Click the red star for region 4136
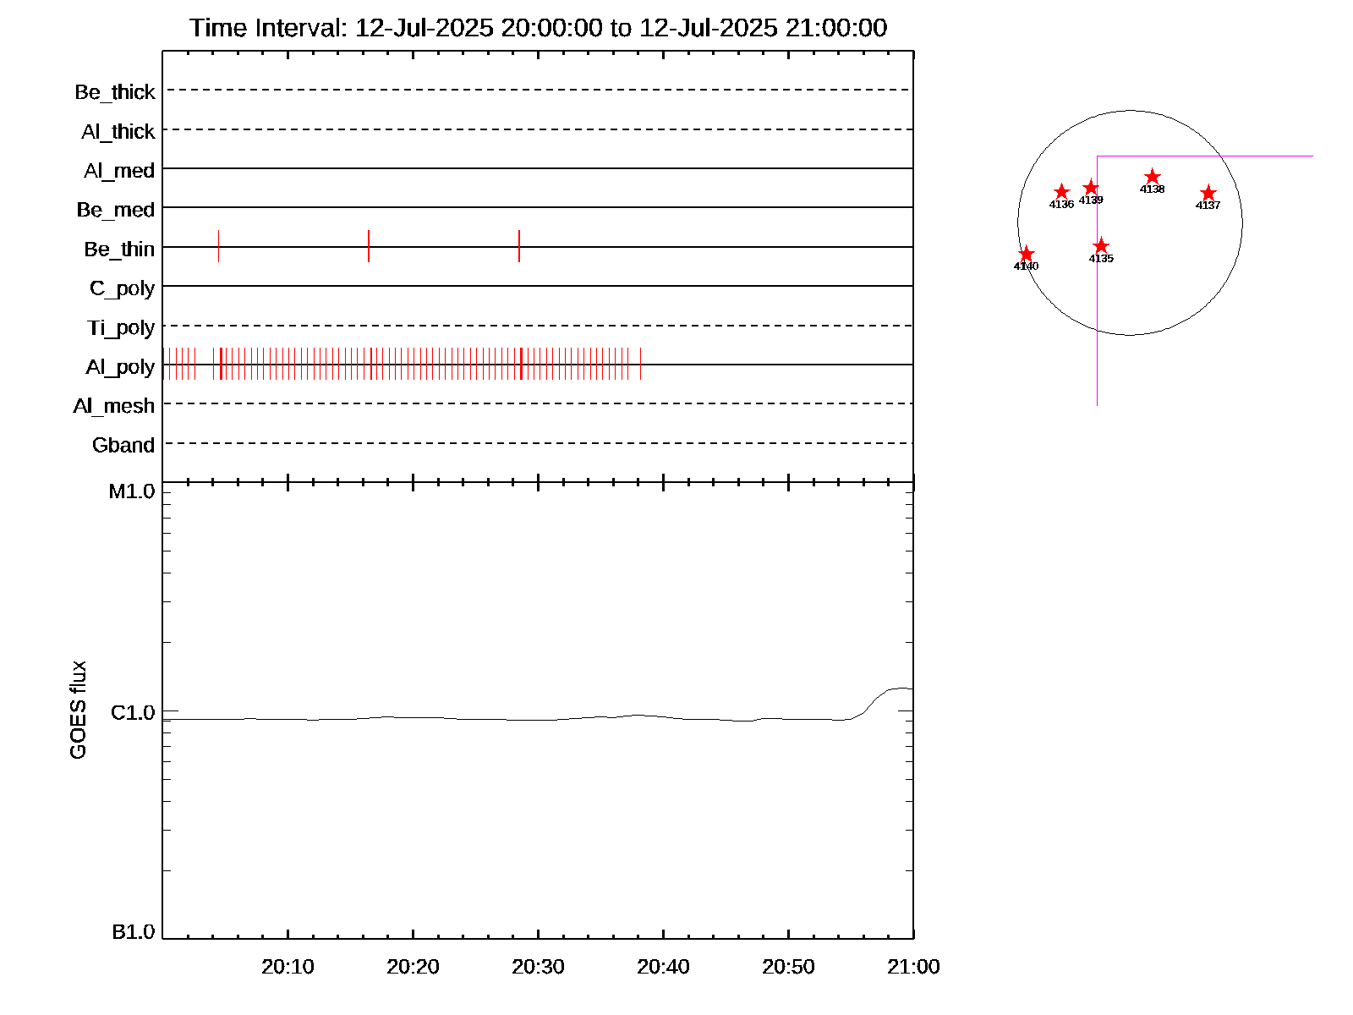Image resolution: width=1353 pixels, height=1015 pixels. tap(1061, 192)
